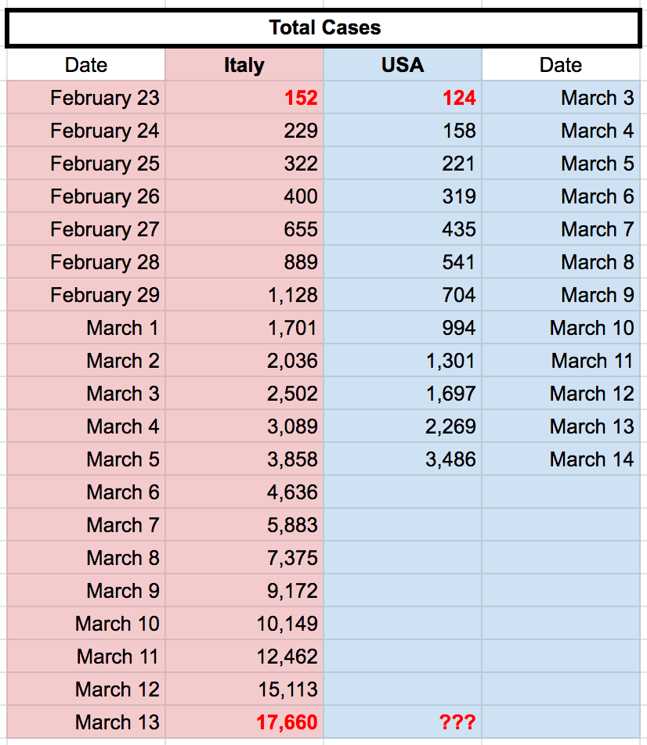Screen dimensions: 647x745
Task: Click the USA column header
Action: click(x=403, y=65)
